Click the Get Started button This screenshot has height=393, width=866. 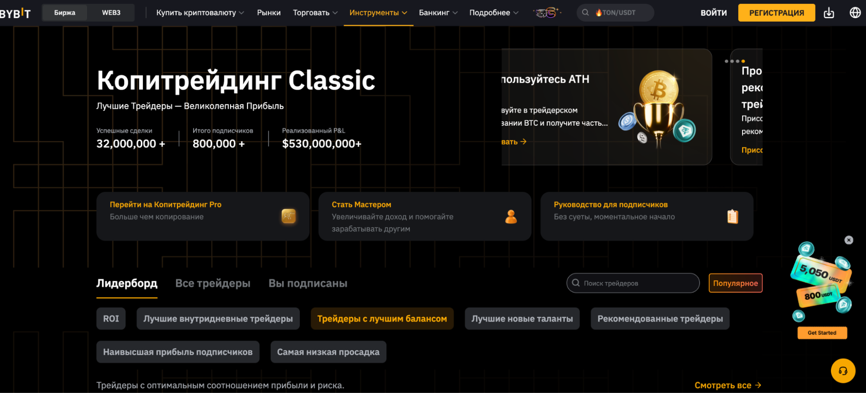[822, 333]
